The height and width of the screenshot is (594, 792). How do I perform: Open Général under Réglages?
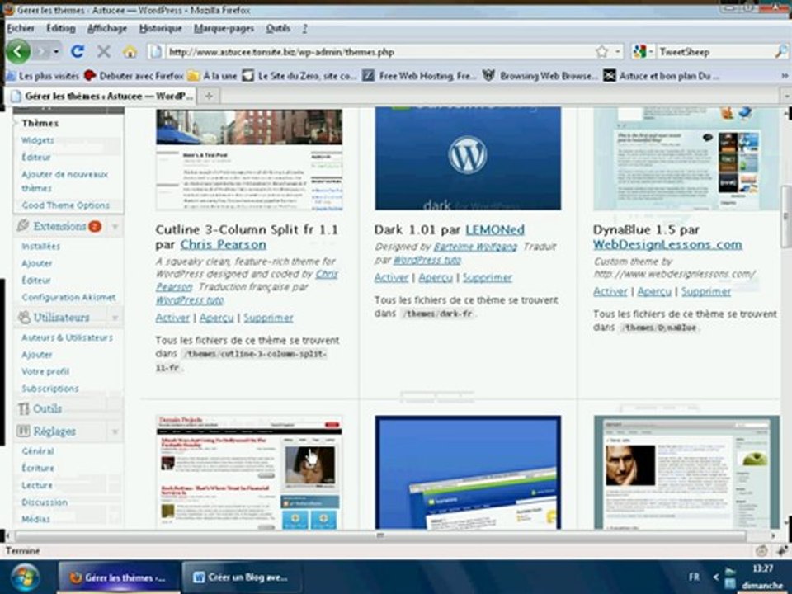(x=38, y=451)
